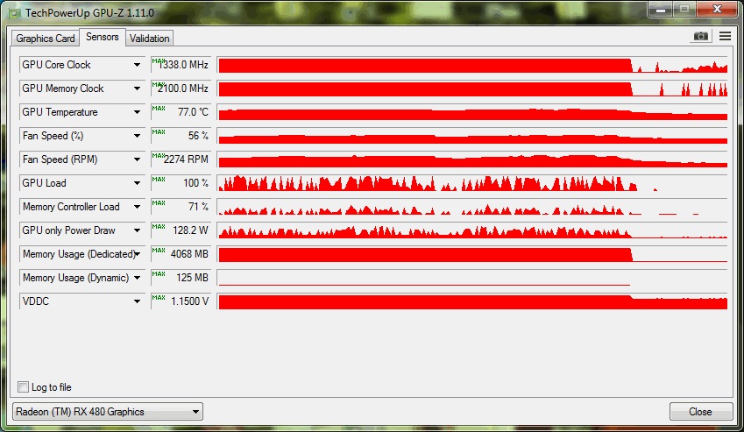Open the hamburger menu icon
Viewport: 744px width, 432px height.
coord(725,36)
